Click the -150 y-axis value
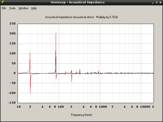This screenshot has width=163, height=122. pos(11,103)
